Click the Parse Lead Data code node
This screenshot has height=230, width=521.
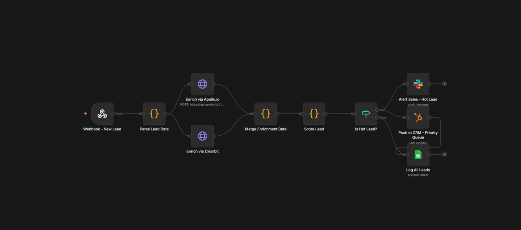pyautogui.click(x=154, y=114)
